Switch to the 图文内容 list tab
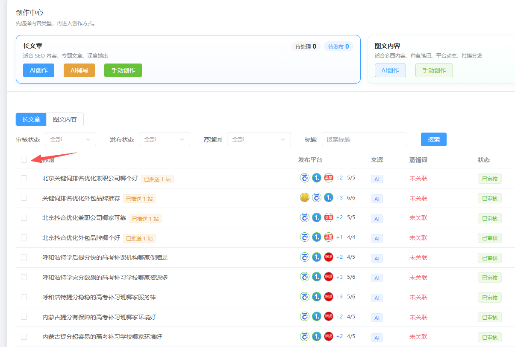 tap(65, 119)
